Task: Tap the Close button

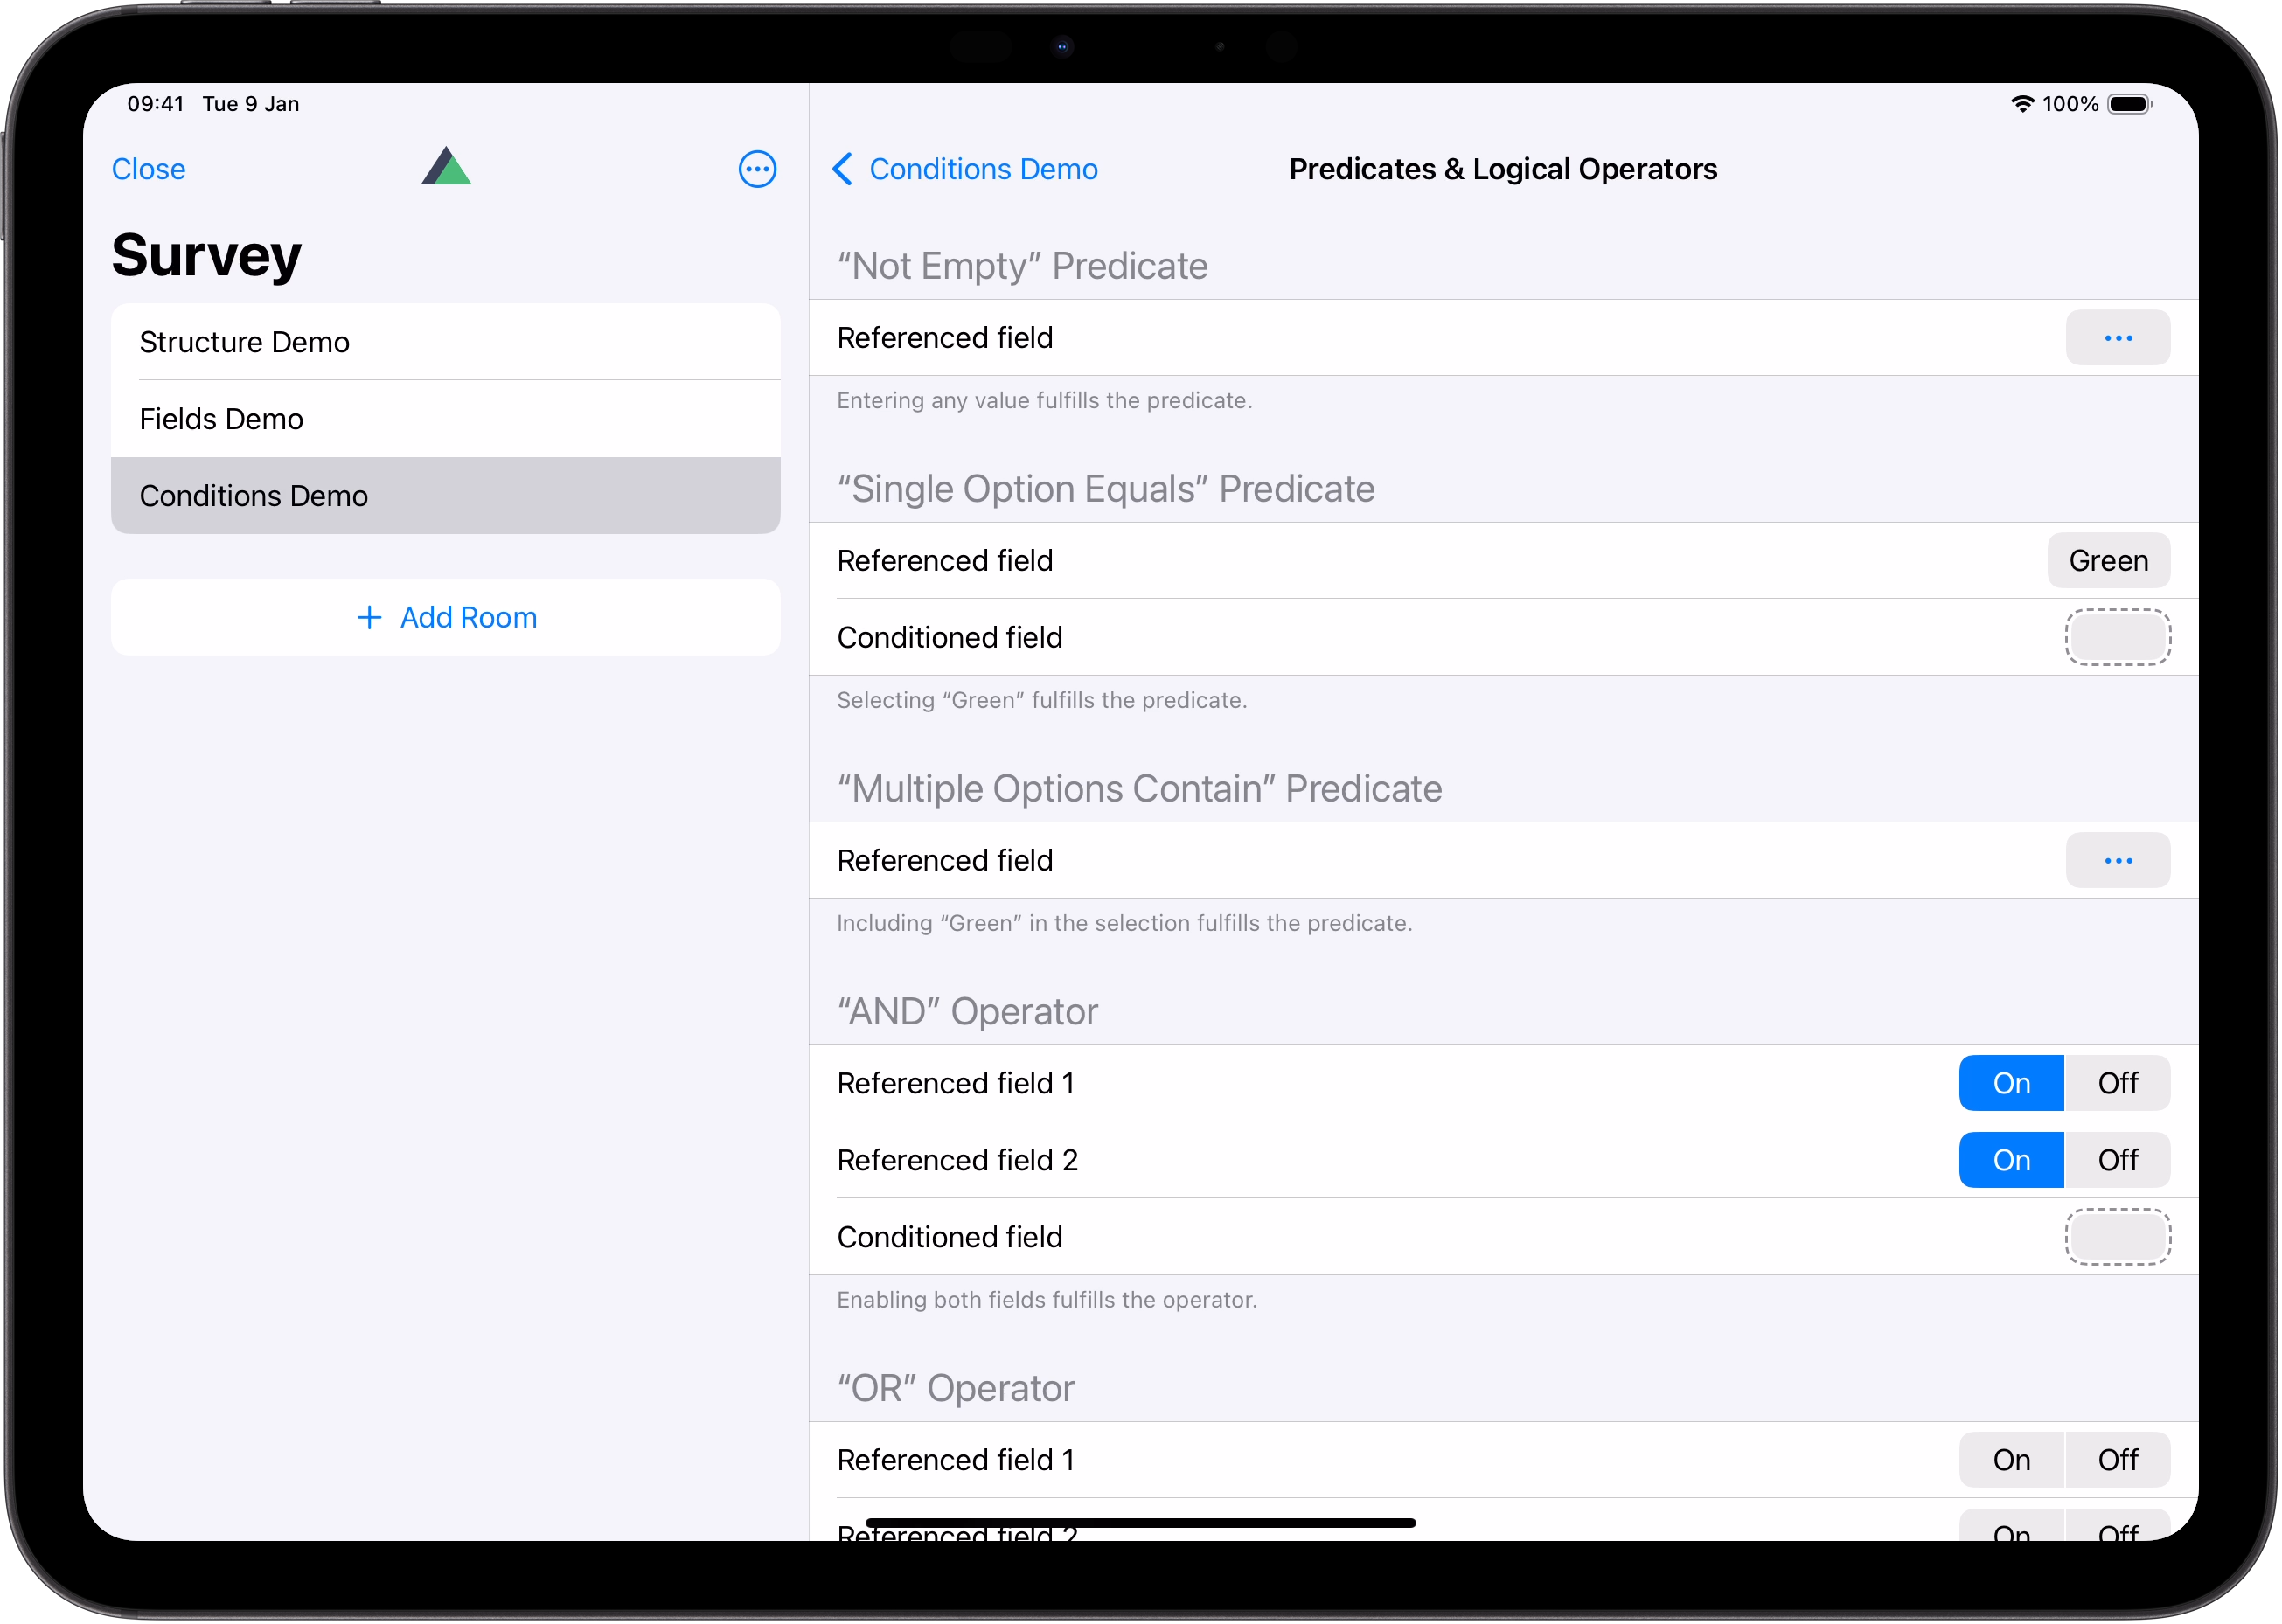Action: pos(148,169)
